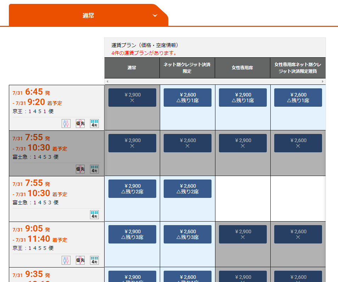Open the orange 通常 tab

point(88,16)
